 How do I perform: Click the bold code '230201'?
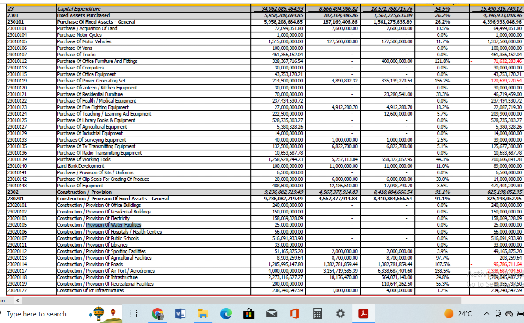pyautogui.click(x=16, y=199)
